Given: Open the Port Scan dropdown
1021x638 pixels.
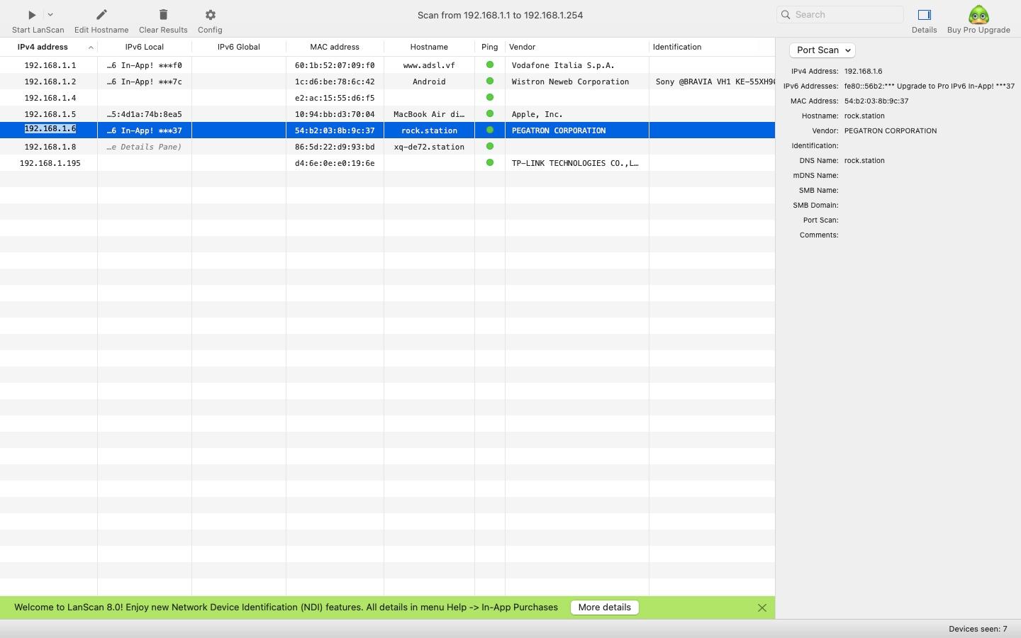Looking at the screenshot, I should 822,50.
